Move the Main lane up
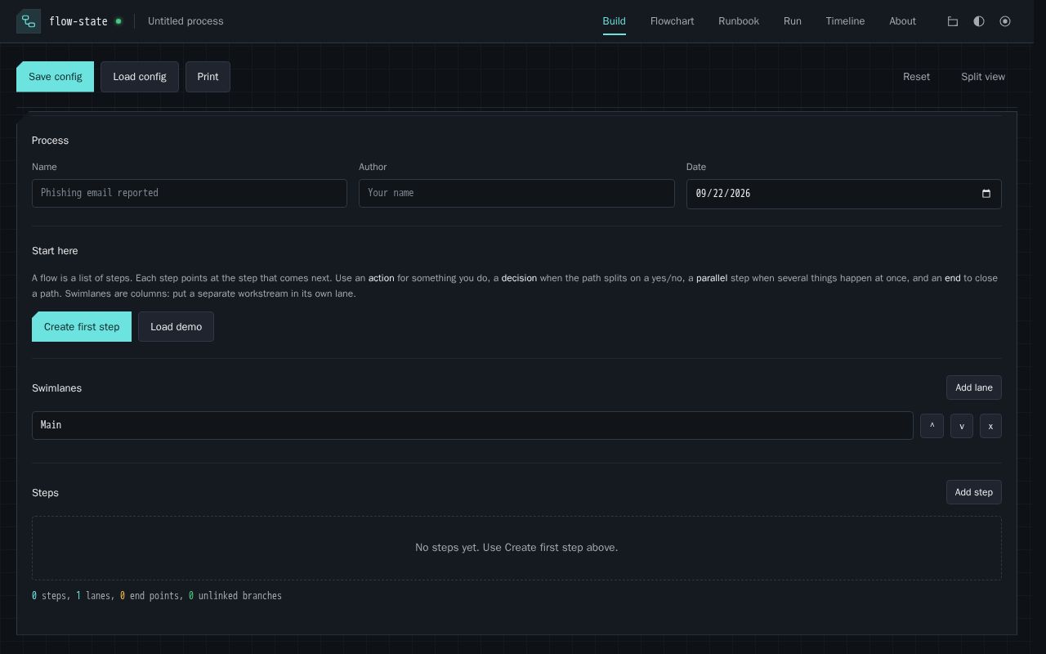The width and height of the screenshot is (1046, 654). click(932, 426)
